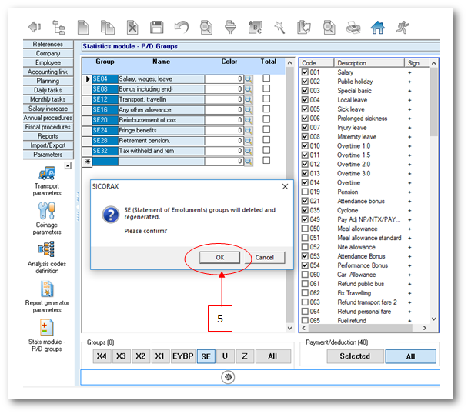Viewport: 468px width, 414px height.
Task: Click the regenerate gear icon at bottom
Action: [x=229, y=377]
